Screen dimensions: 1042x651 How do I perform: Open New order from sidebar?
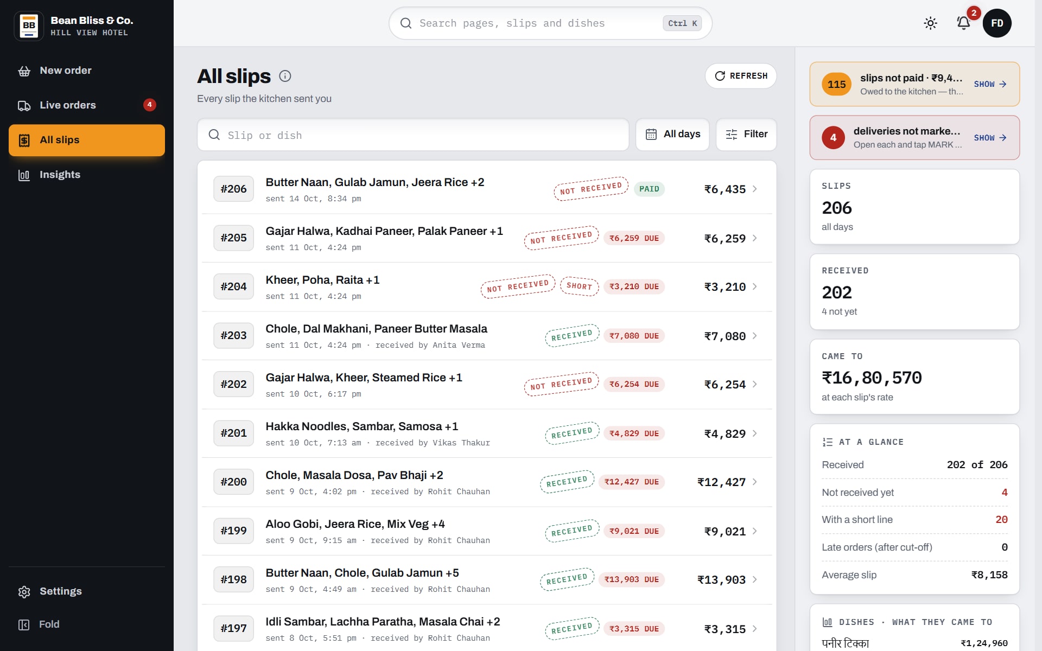point(87,71)
